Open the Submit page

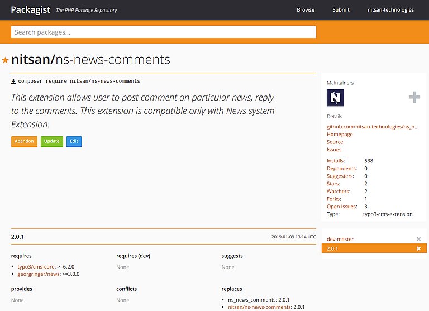[x=341, y=10]
